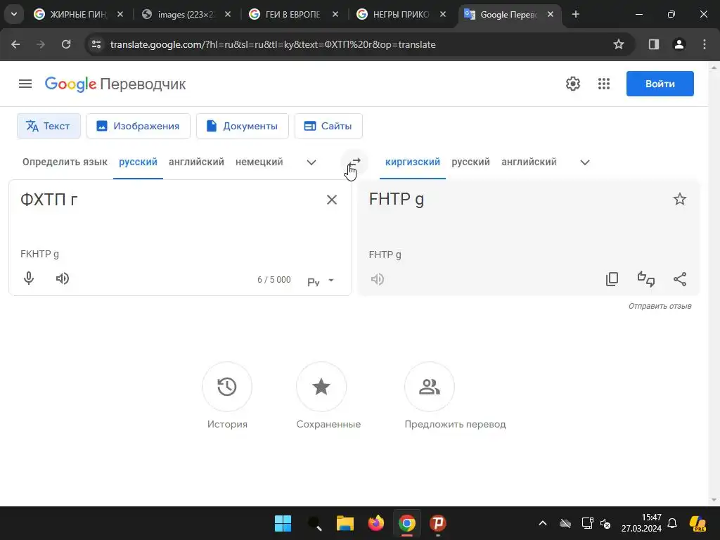Choose Определить язык source option
The image size is (720, 540).
(65, 162)
